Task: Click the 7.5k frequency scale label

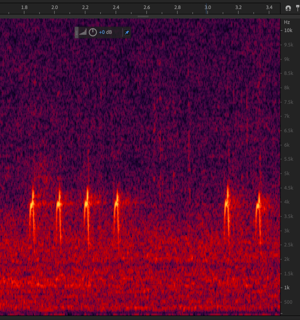Action: click(x=288, y=102)
